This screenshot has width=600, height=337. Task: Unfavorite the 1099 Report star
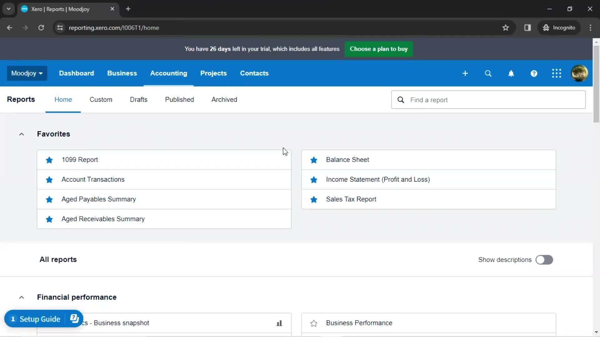[49, 160]
